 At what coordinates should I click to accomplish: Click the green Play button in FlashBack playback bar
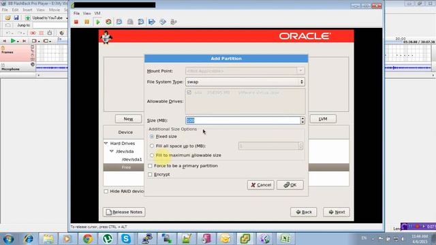tap(13, 41)
